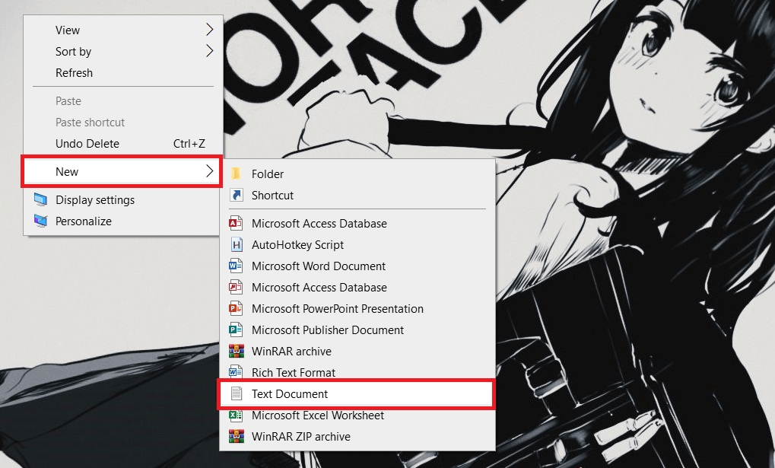Click the Microsoft Excel Worksheet icon
The width and height of the screenshot is (775, 468).
point(237,415)
